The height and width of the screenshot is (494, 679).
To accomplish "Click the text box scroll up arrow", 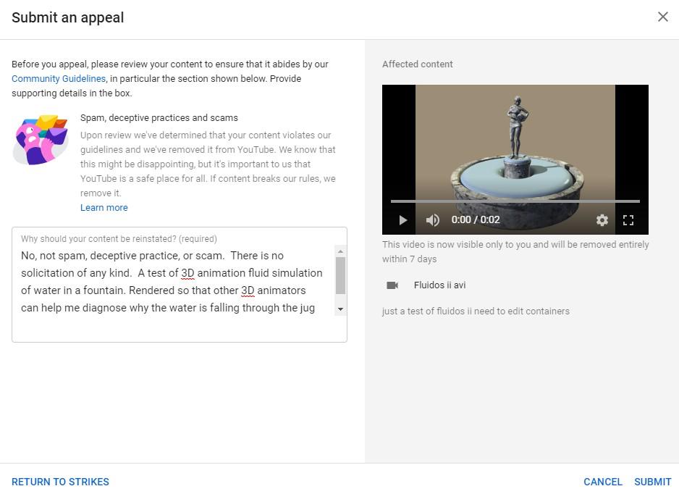I will coord(340,251).
